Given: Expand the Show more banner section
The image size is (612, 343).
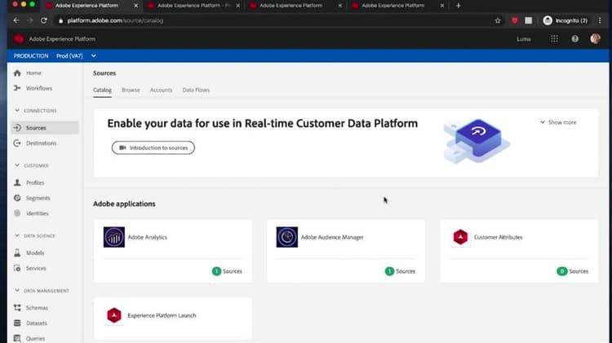Looking at the screenshot, I should [558, 122].
